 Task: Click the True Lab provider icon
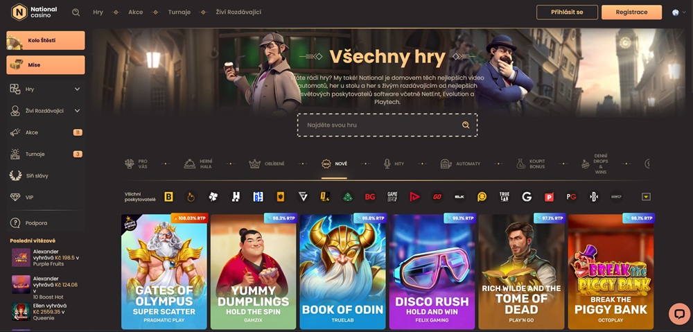click(x=505, y=197)
